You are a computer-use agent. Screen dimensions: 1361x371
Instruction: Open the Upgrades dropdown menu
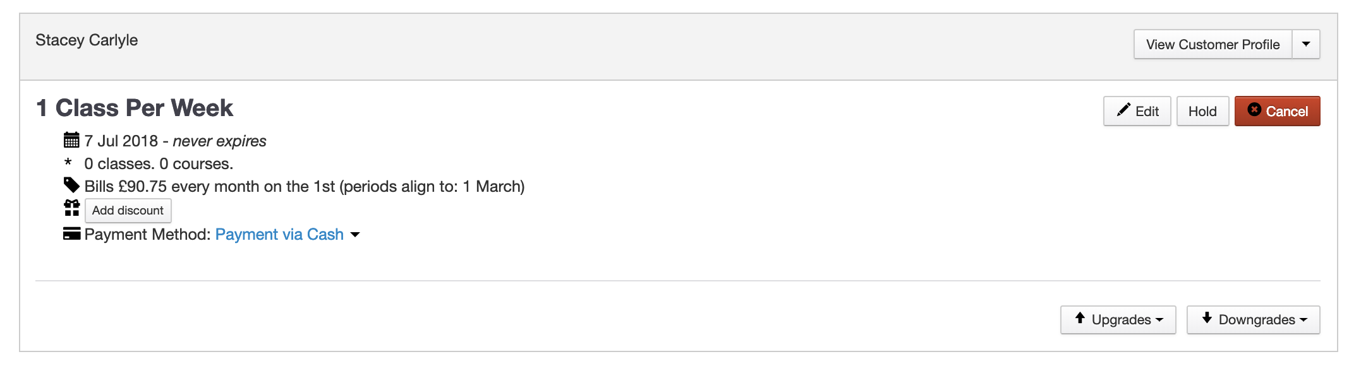coord(1118,320)
